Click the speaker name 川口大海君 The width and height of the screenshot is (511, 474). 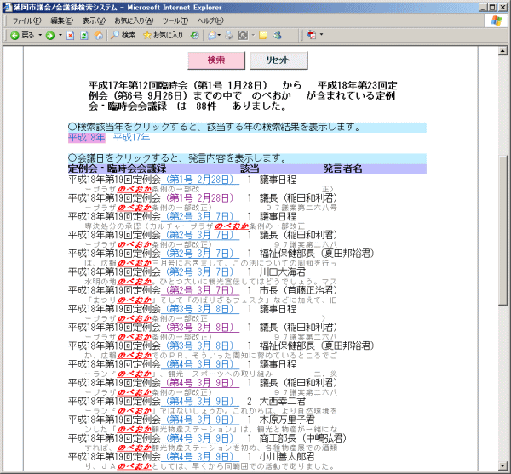click(x=283, y=271)
